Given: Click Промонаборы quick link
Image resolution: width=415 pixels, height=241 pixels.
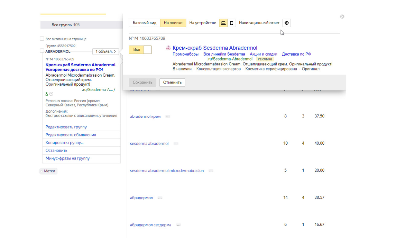Looking at the screenshot, I should 186,54.
